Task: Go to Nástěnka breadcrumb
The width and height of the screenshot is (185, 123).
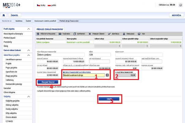Action: 19,21
